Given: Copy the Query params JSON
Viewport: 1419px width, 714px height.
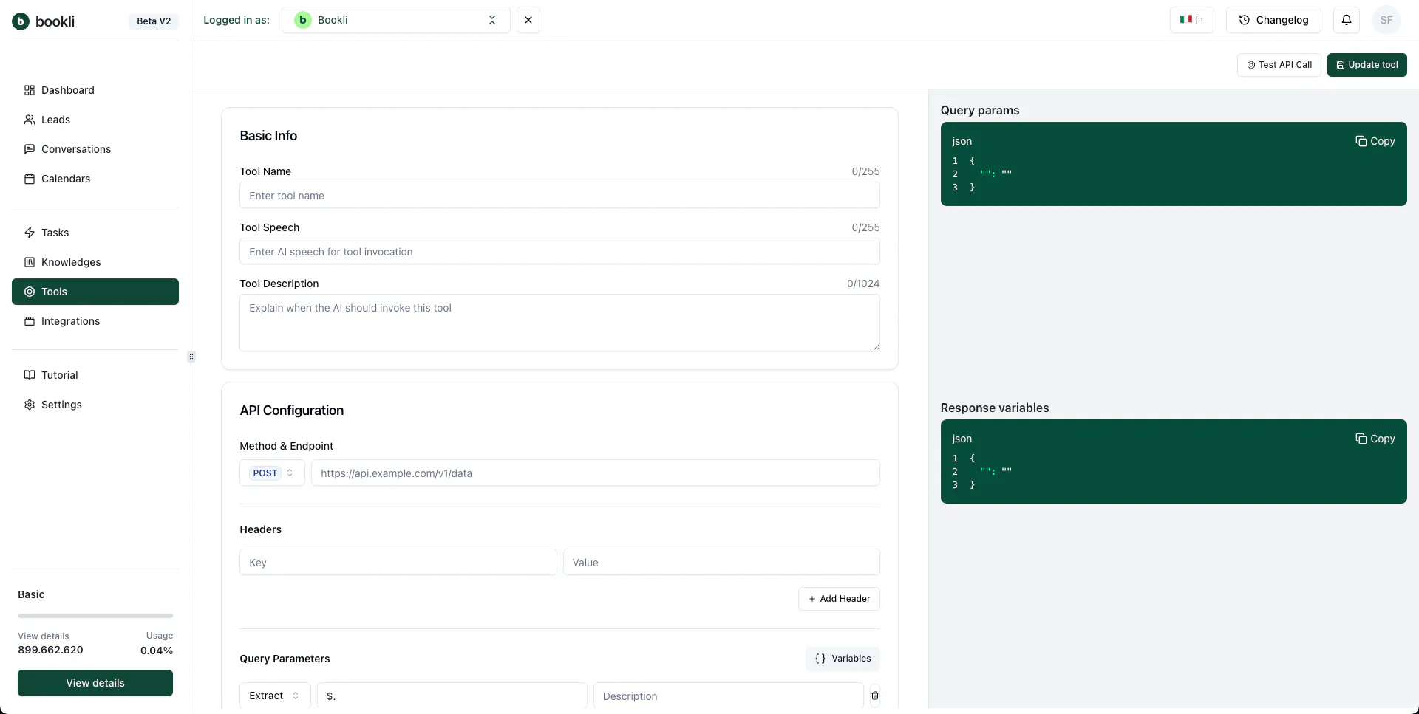Looking at the screenshot, I should point(1375,141).
